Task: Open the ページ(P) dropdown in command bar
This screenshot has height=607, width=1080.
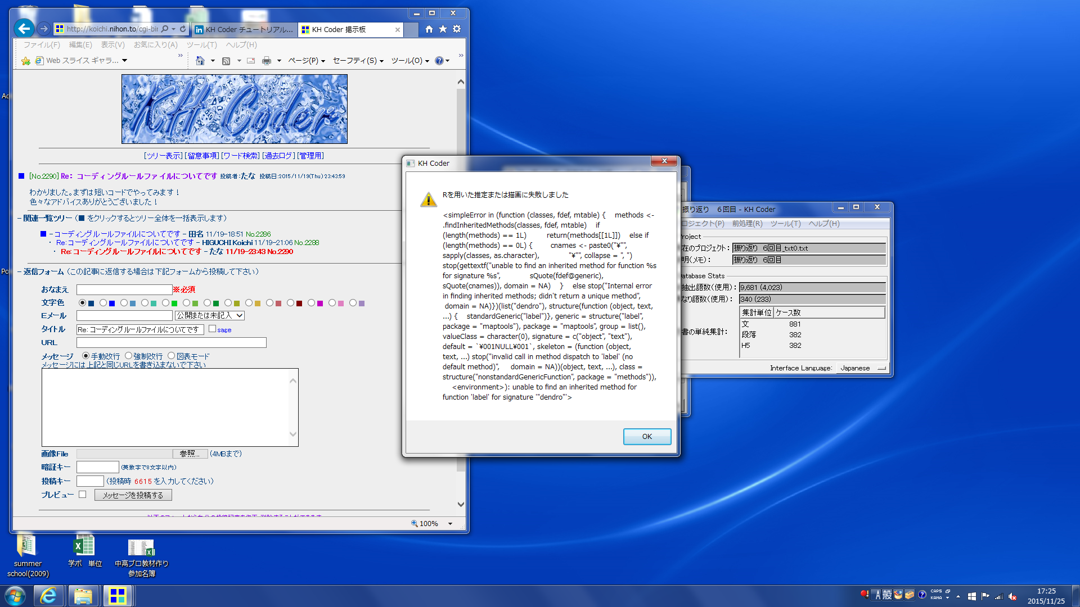Action: (x=307, y=61)
